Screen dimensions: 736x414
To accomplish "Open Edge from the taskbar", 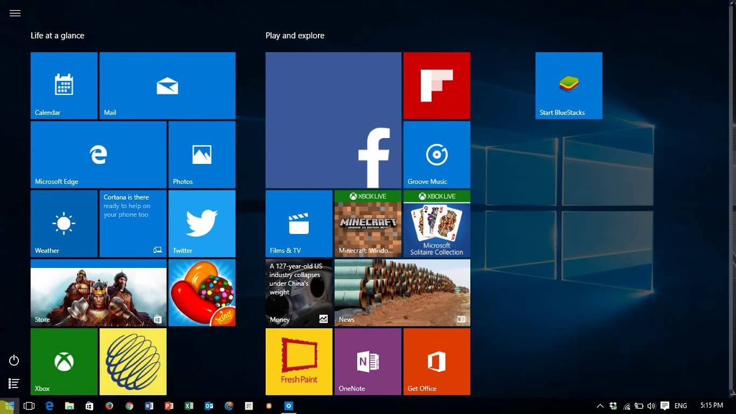I will [x=49, y=406].
